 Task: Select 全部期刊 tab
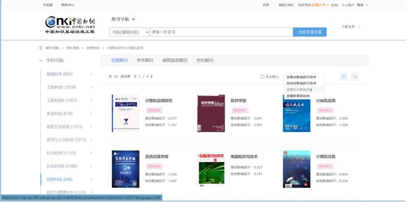click(119, 60)
